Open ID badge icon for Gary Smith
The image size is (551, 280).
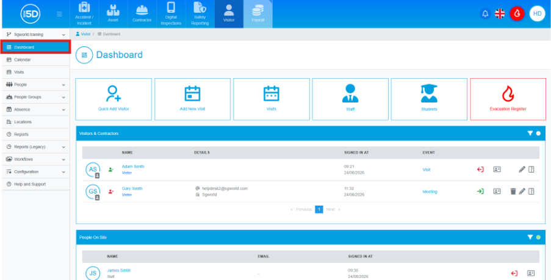(x=497, y=192)
